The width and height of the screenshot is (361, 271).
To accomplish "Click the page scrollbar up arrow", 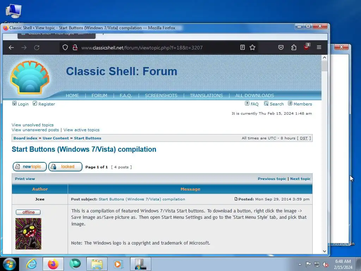I will pos(324,58).
